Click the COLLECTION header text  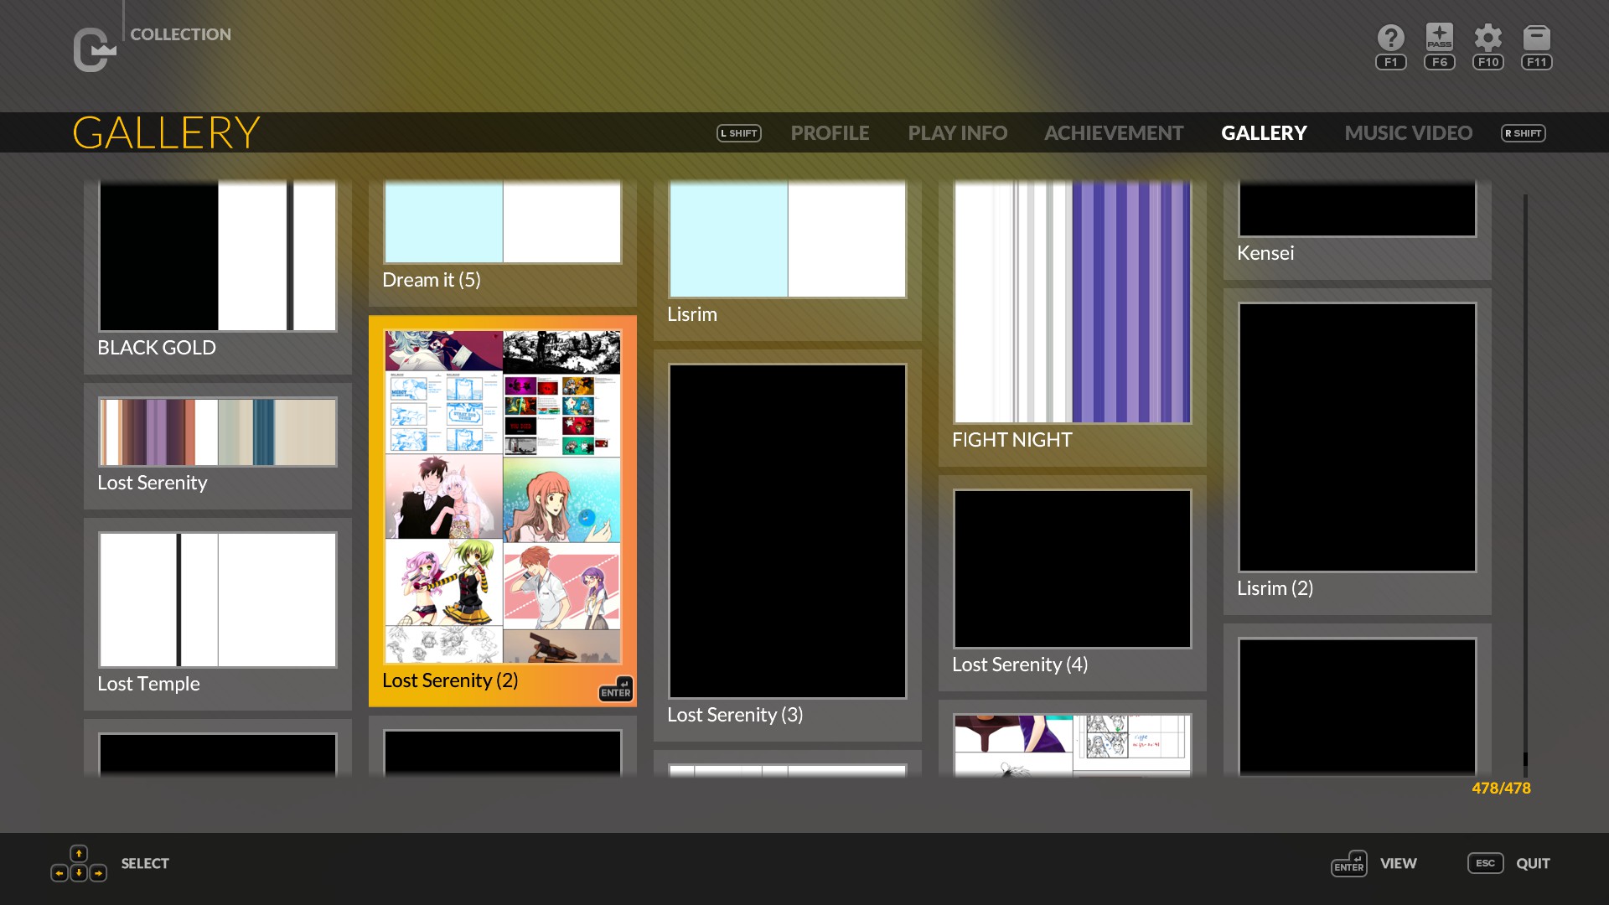tap(180, 34)
